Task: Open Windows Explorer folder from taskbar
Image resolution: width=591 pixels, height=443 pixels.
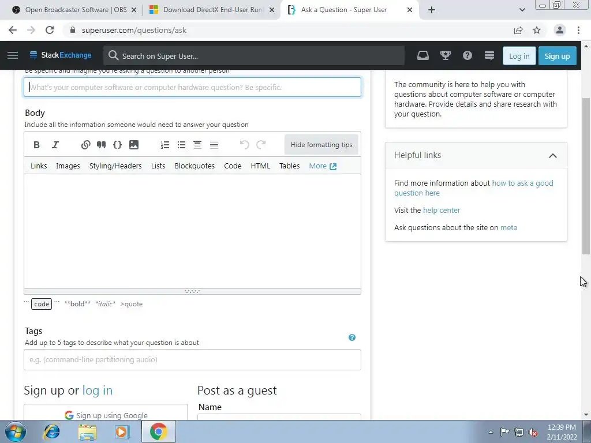Action: point(87,431)
